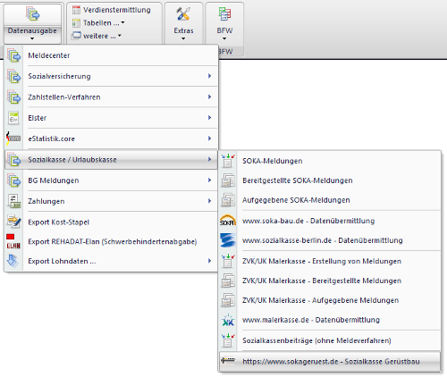
Task: Open www.malerkasse.de Datenübermittlung
Action: pyautogui.click(x=330, y=320)
